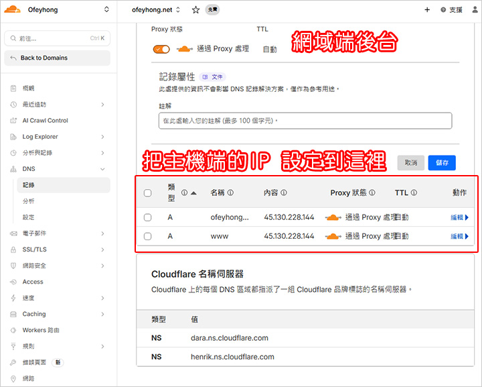
Task: Select 設定 under DNS menu
Action: 29,217
